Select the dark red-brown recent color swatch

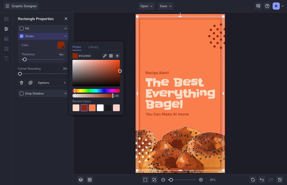pos(84,108)
